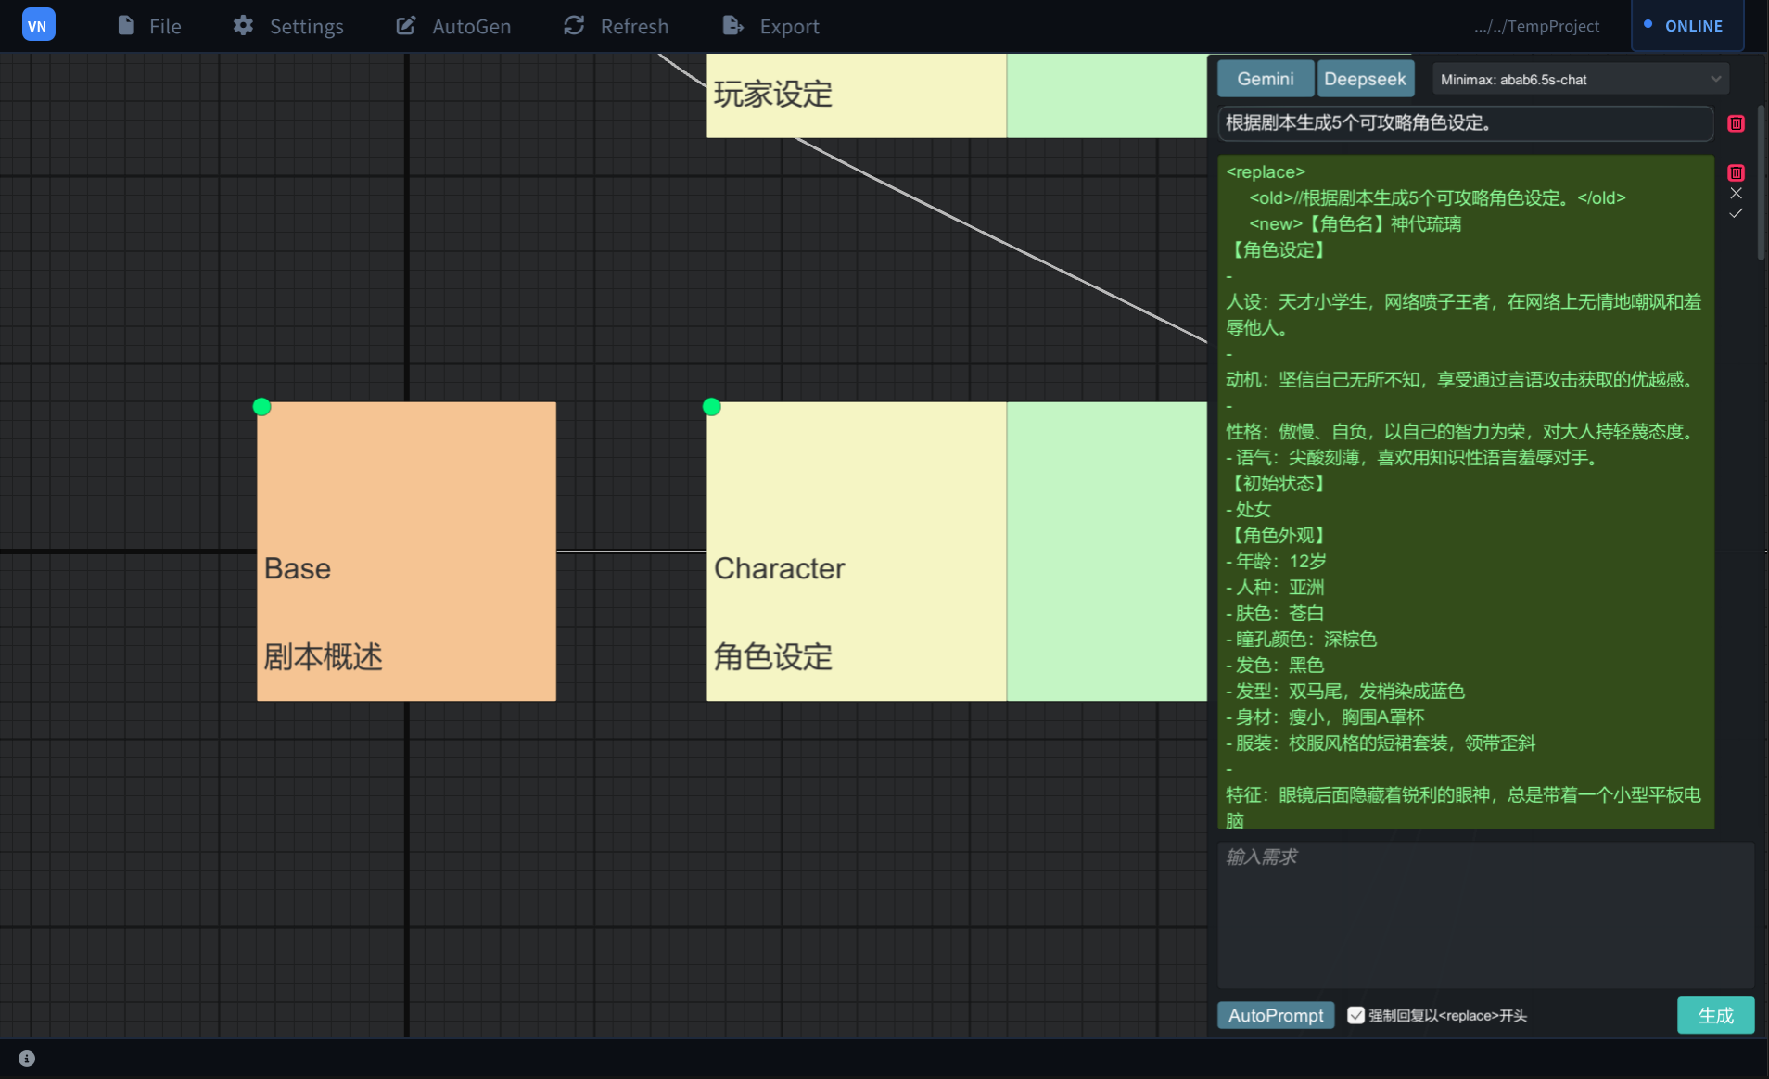Accept the reply with the checkmark icon
1769x1079 pixels.
pos(1736,213)
